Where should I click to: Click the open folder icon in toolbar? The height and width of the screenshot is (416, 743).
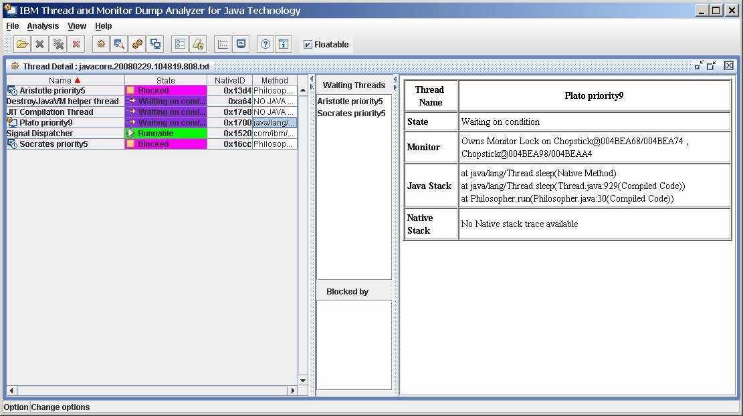(x=22, y=44)
